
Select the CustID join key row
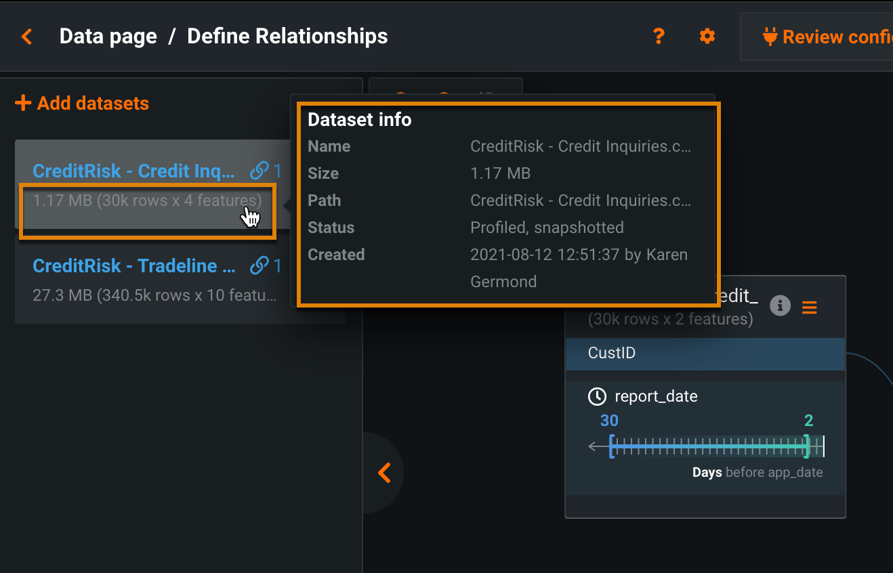coord(705,354)
